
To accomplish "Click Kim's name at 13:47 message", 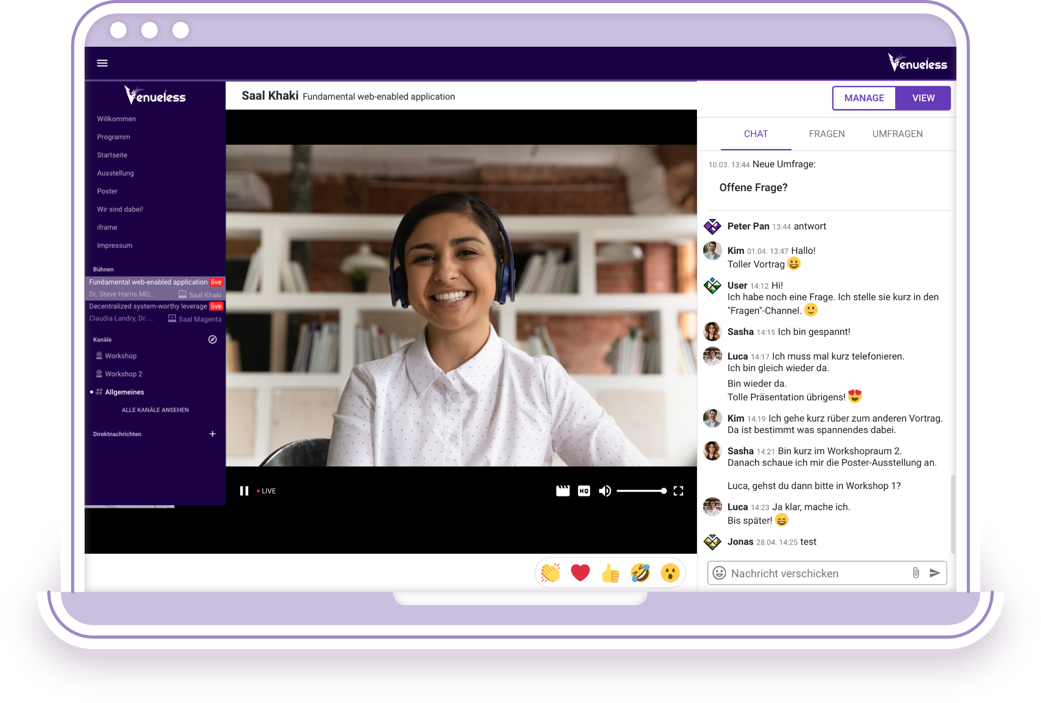I will pos(736,251).
